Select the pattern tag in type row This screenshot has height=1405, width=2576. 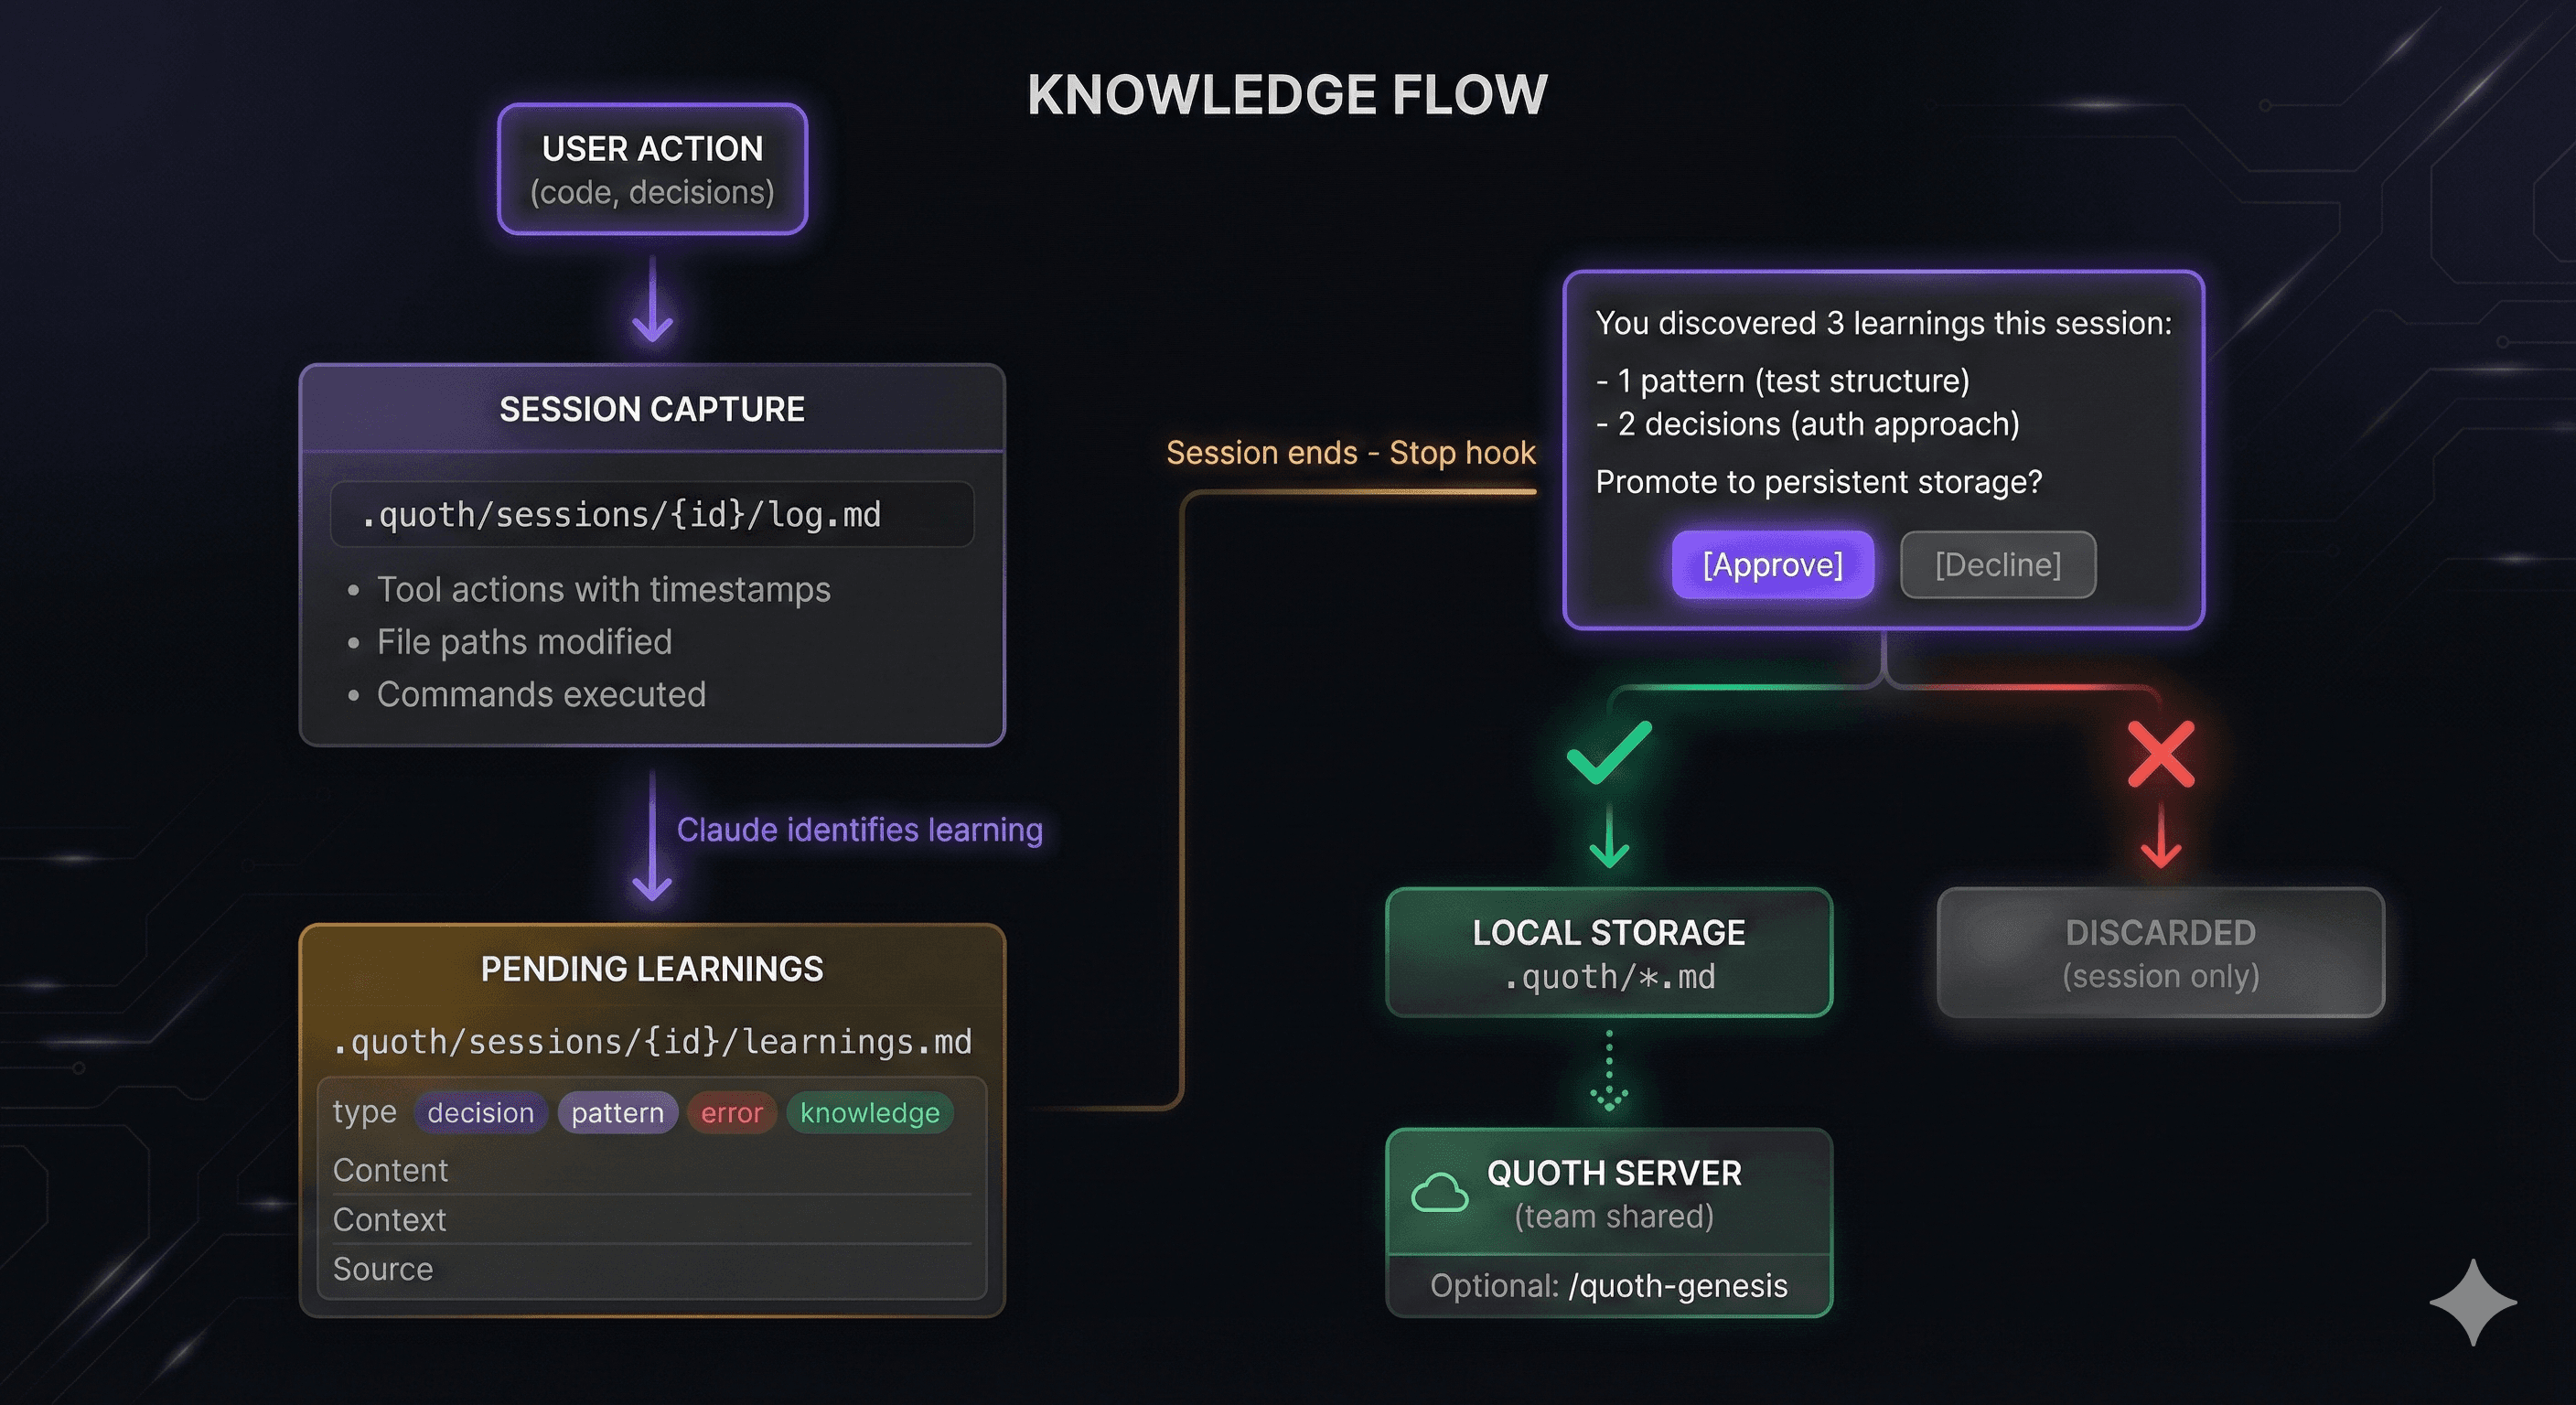617,1112
